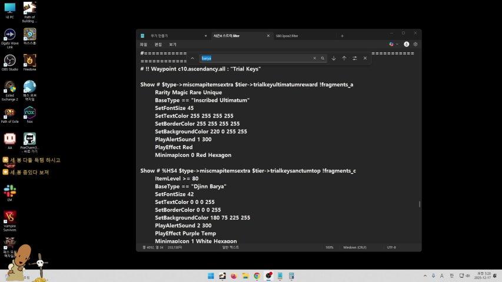This screenshot has width=502, height=282.
Task: Open the 보기 (View) menu
Action: pyautogui.click(x=172, y=44)
